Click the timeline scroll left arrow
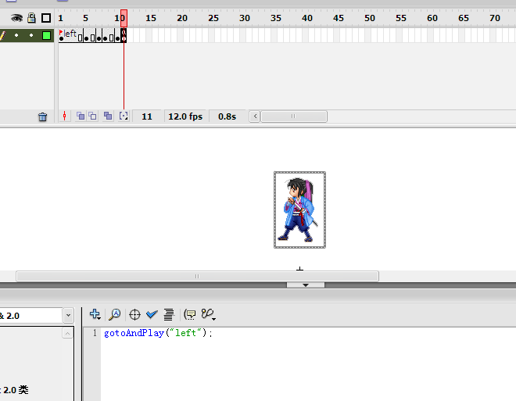 pyautogui.click(x=255, y=116)
